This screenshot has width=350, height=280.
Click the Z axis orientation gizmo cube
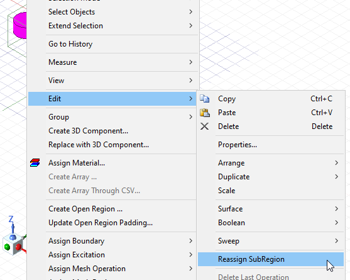point(13,244)
